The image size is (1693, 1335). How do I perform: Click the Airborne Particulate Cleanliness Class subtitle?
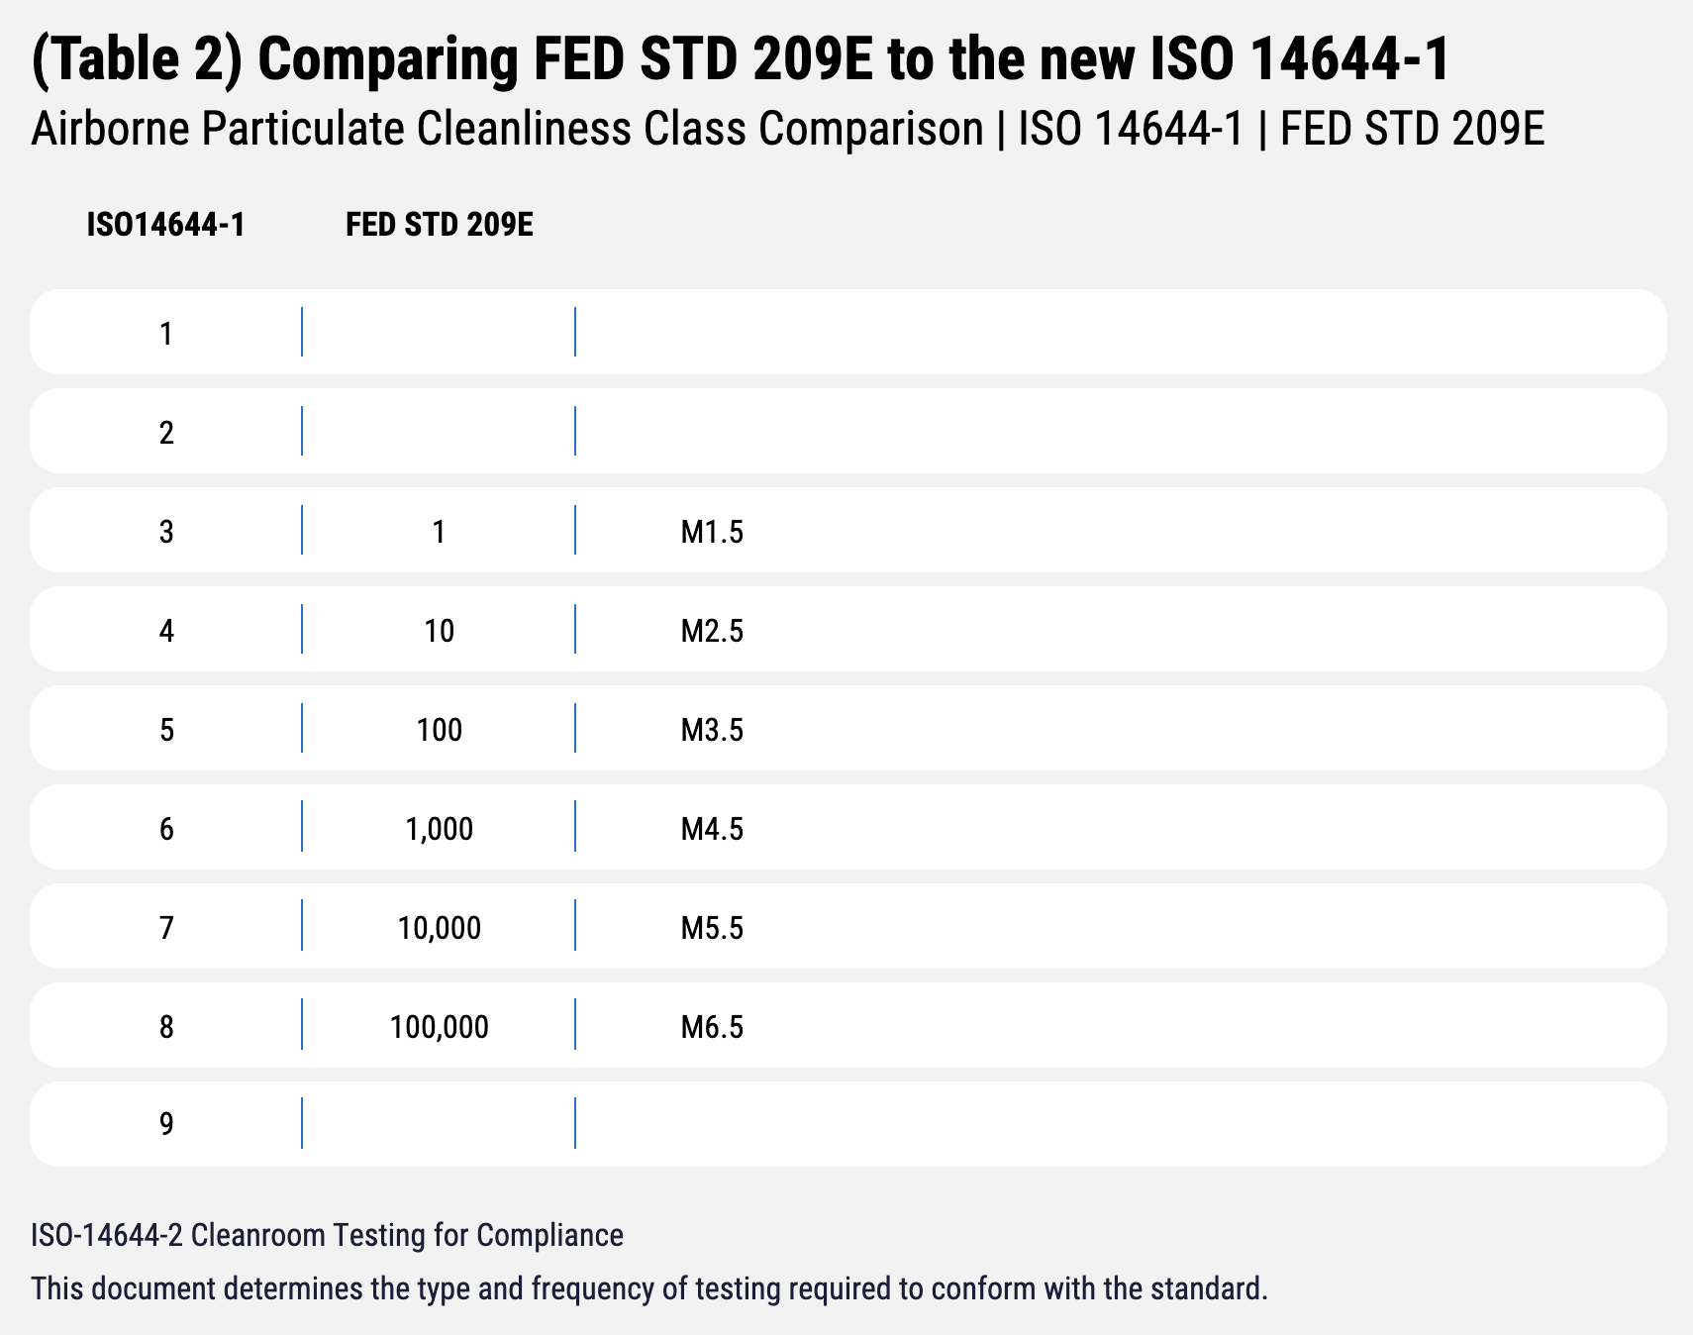click(787, 130)
